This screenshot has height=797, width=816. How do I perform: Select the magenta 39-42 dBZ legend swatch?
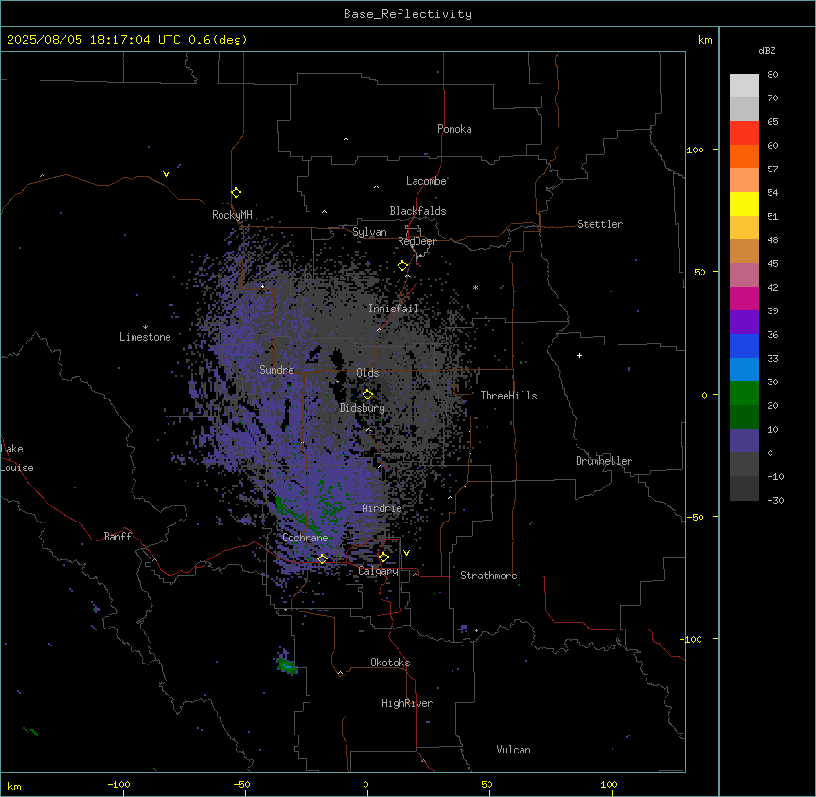tap(744, 298)
